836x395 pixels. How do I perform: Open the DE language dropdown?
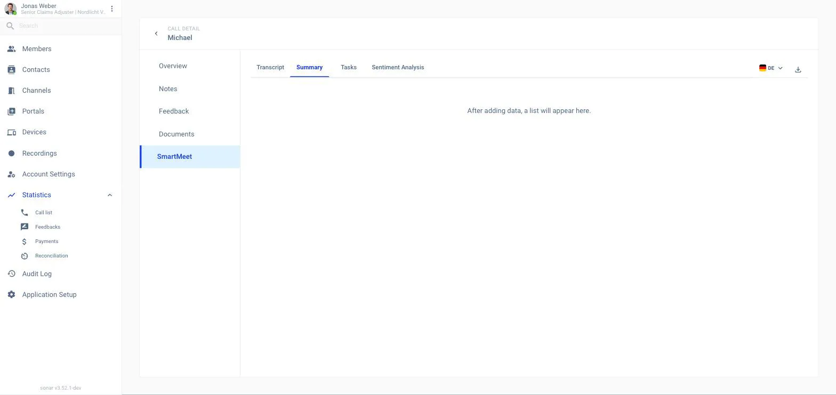[771, 68]
